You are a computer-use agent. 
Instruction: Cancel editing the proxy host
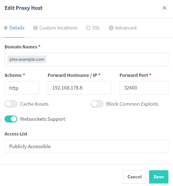point(135,177)
